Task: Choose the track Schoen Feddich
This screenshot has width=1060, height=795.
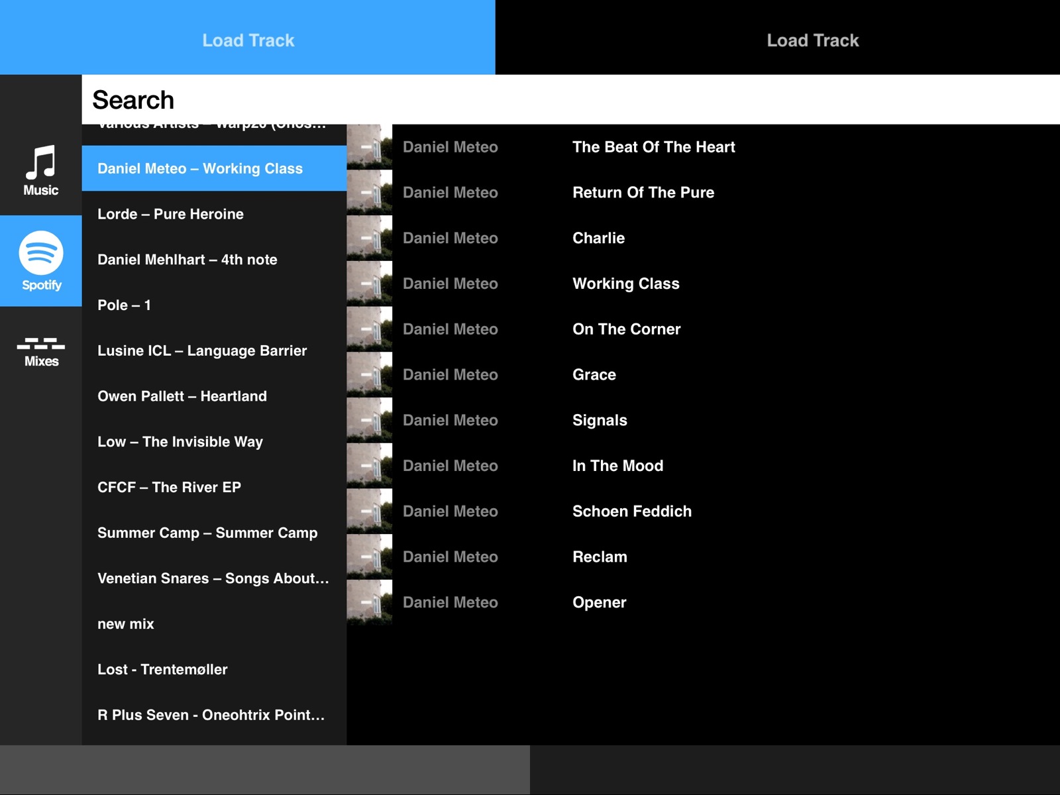Action: [631, 511]
